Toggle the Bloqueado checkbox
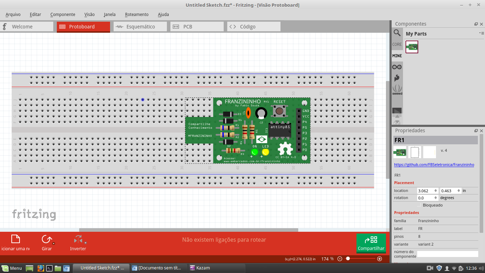This screenshot has width=485, height=273. [419, 205]
